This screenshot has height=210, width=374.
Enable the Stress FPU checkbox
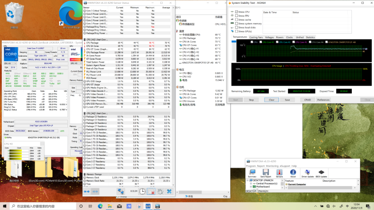click(x=237, y=16)
